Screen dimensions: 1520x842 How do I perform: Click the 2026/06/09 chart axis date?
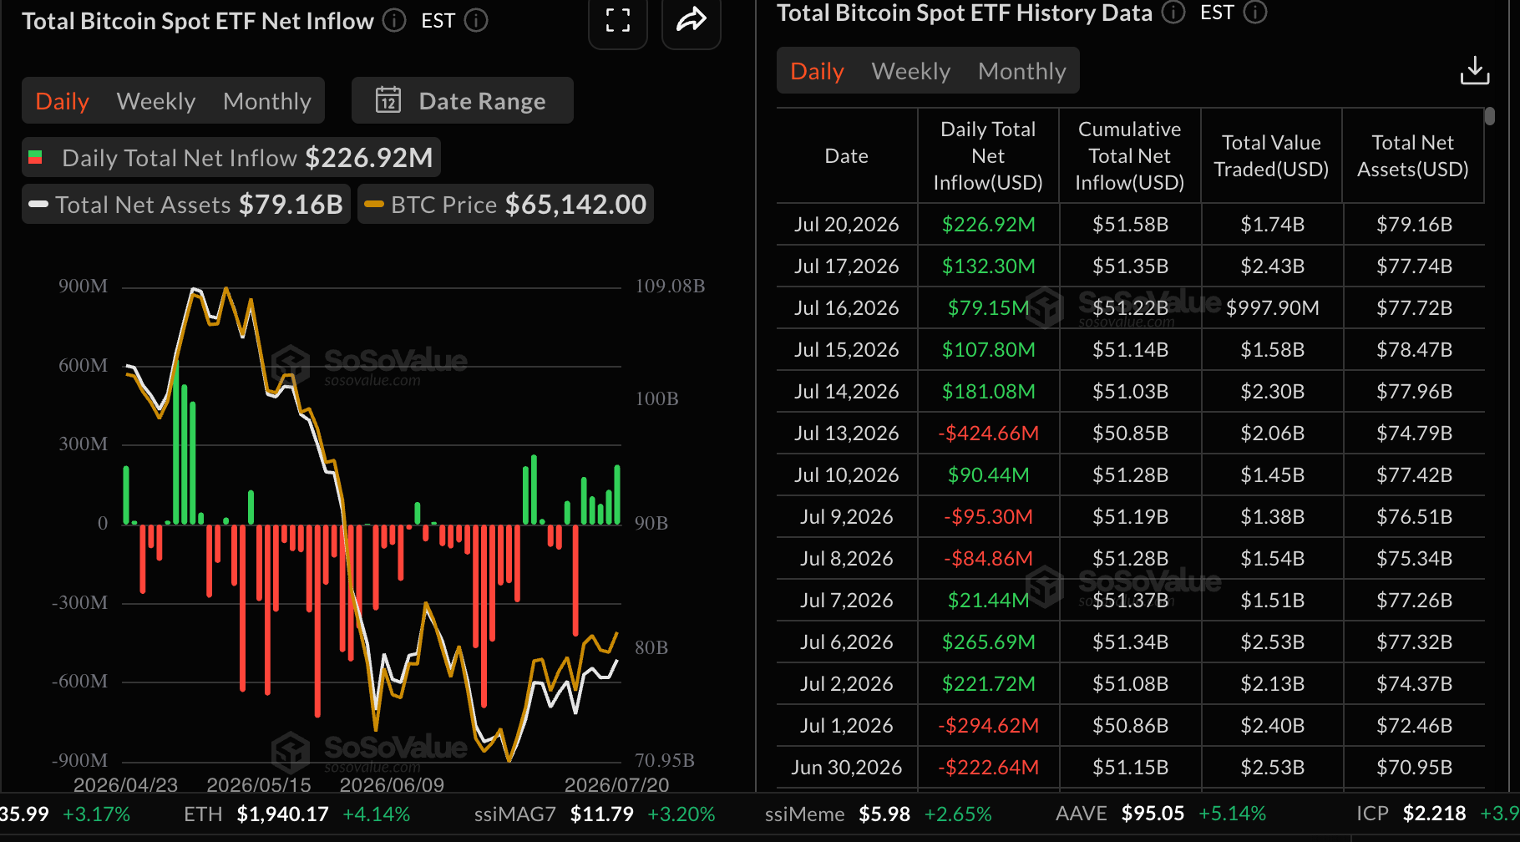[392, 785]
